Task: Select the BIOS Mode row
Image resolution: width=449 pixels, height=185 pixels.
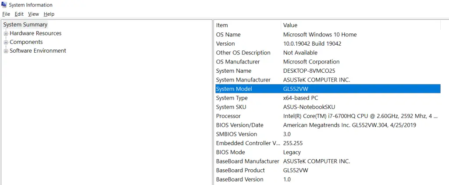Action: tap(328, 152)
